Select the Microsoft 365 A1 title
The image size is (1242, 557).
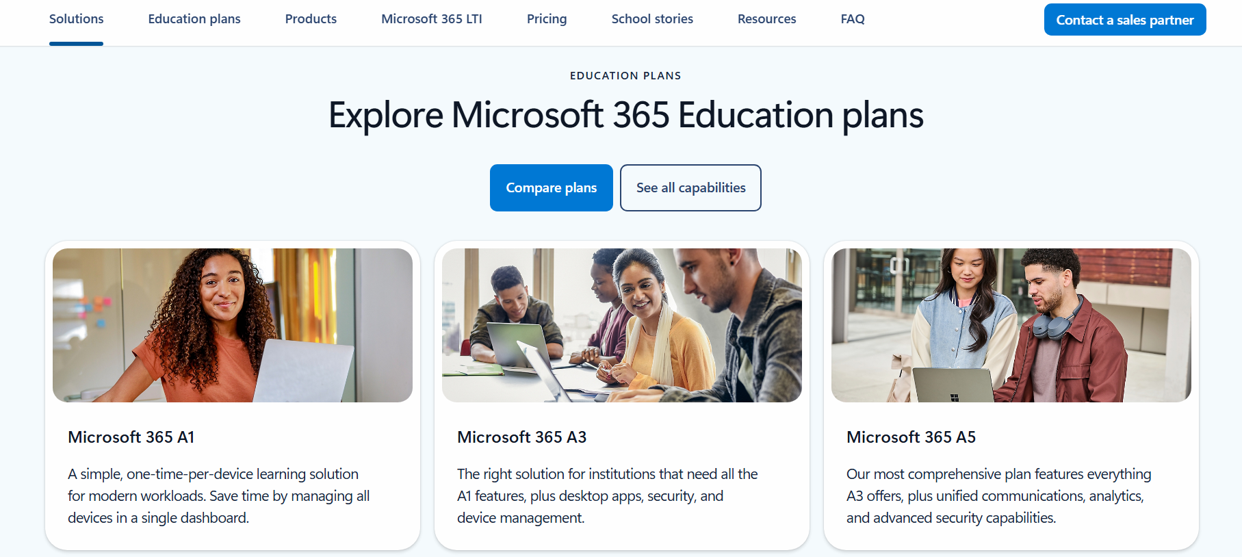click(131, 437)
